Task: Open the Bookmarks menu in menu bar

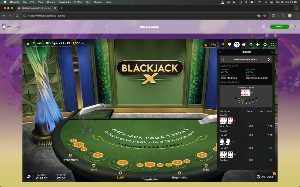Action: 64,2
